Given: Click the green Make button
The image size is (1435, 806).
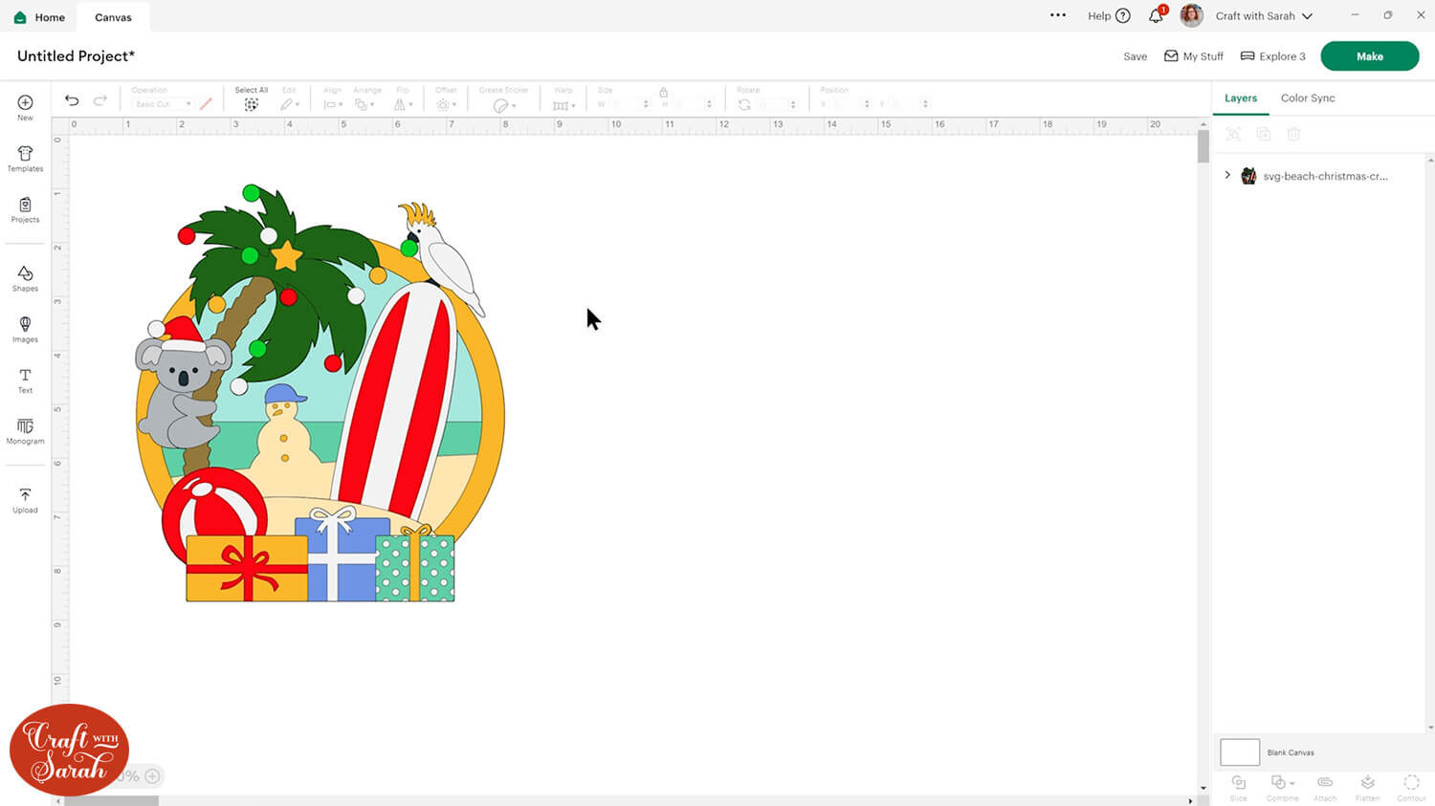Looking at the screenshot, I should click(x=1369, y=56).
